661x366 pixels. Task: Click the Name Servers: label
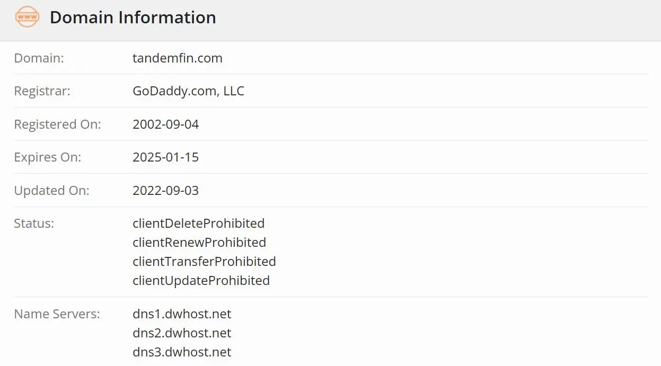point(57,314)
